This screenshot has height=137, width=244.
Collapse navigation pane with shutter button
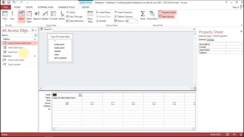pos(36,30)
